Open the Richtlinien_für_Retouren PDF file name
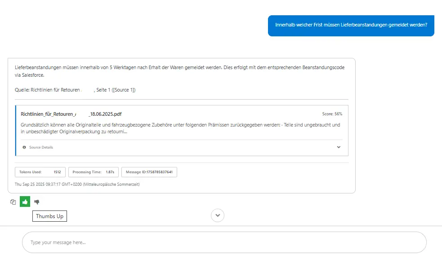Screen dimensions: 442x254 tap(71, 114)
